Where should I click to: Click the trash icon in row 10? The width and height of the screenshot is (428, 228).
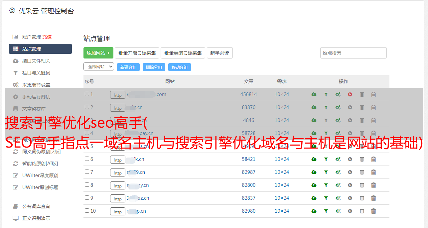click(373, 211)
